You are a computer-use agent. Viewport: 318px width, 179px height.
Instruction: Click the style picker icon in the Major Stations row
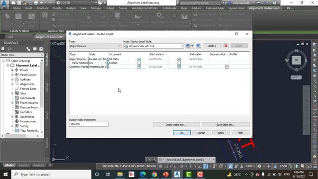coord(107,59)
